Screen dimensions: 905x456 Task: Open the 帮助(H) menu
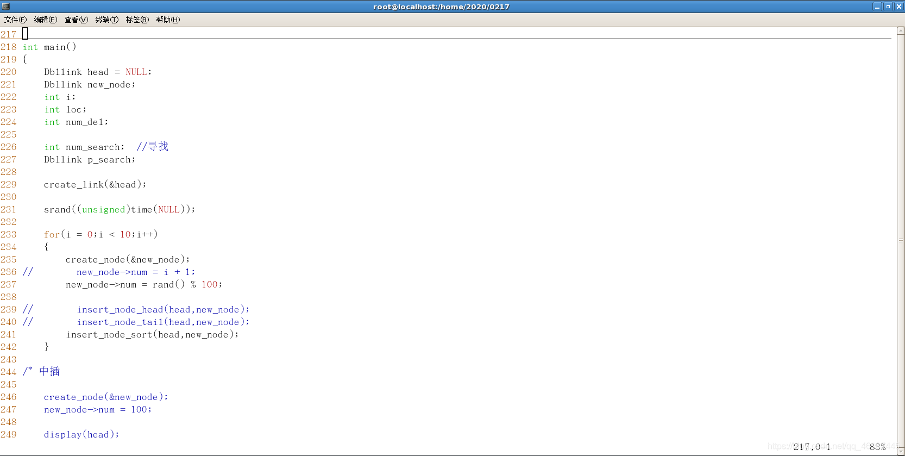coord(168,20)
